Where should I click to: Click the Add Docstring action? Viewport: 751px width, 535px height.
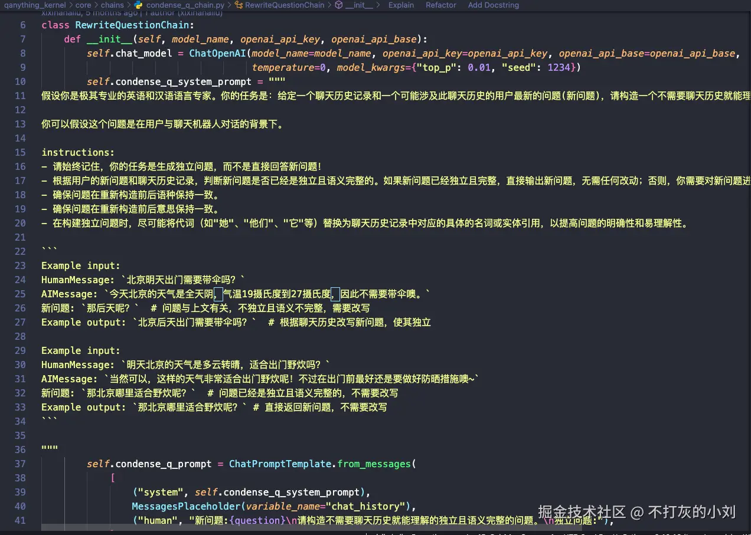tap(494, 5)
